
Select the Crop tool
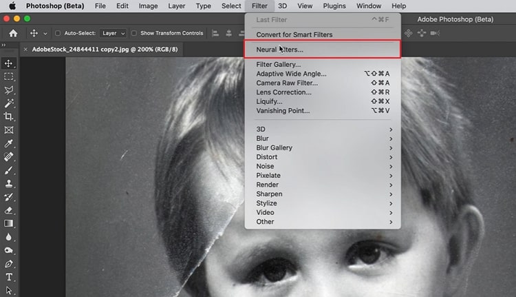click(8, 116)
